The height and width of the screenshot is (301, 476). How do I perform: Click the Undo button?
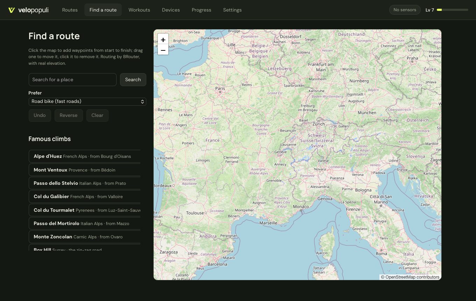40,115
